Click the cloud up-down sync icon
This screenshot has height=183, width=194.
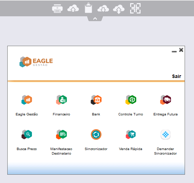119,9
